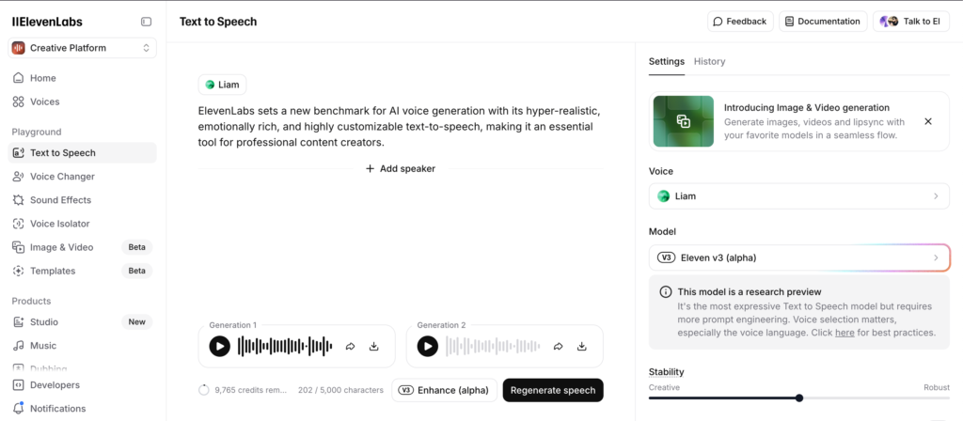963x421 pixels.
Task: Open Voice Isolator
Action: (x=83, y=224)
